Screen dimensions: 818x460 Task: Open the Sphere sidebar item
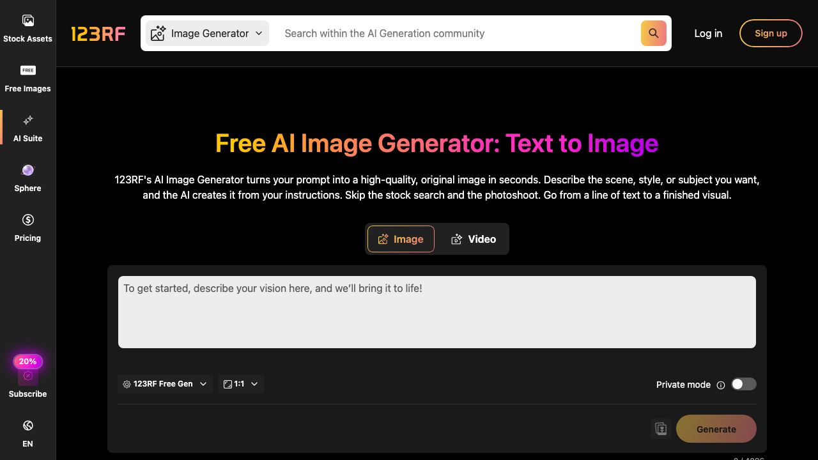click(x=27, y=178)
